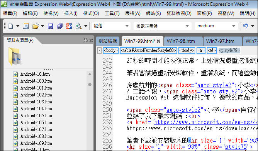Viewport: 258px width, 151px height.
Task: Select the Android-102.htm file
Action: 33,95
